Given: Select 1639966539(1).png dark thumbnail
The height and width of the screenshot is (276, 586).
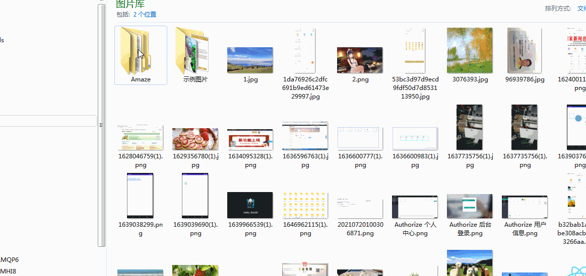Looking at the screenshot, I should pos(250,205).
